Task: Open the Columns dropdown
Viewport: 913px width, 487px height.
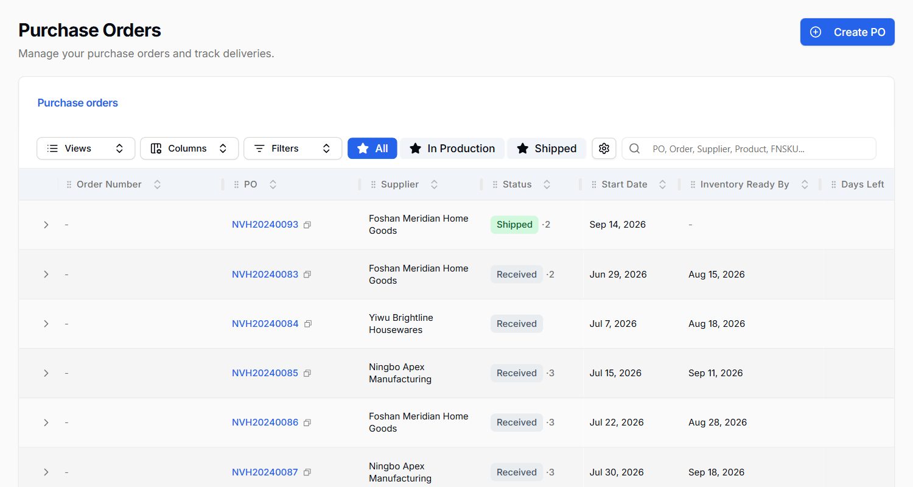Action: tap(189, 149)
